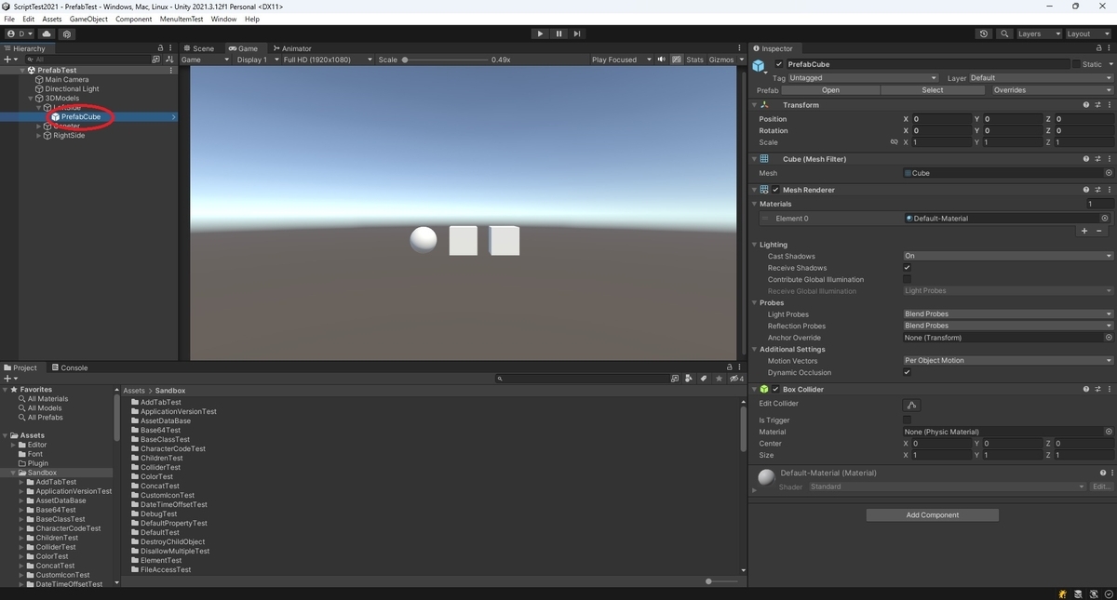The image size is (1117, 600).
Task: Open Light Probes Blend Probes dropdown
Action: coord(1007,314)
